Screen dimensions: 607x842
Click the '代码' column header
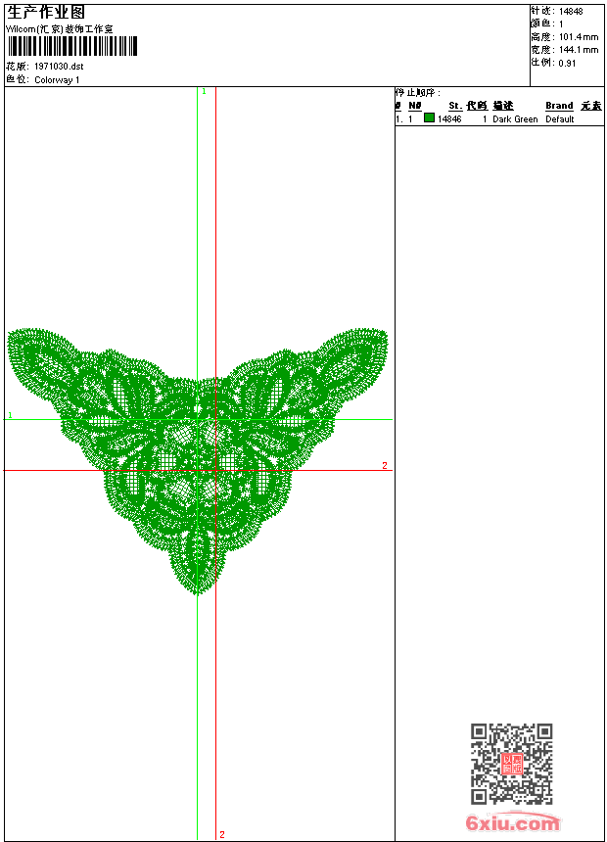point(477,106)
